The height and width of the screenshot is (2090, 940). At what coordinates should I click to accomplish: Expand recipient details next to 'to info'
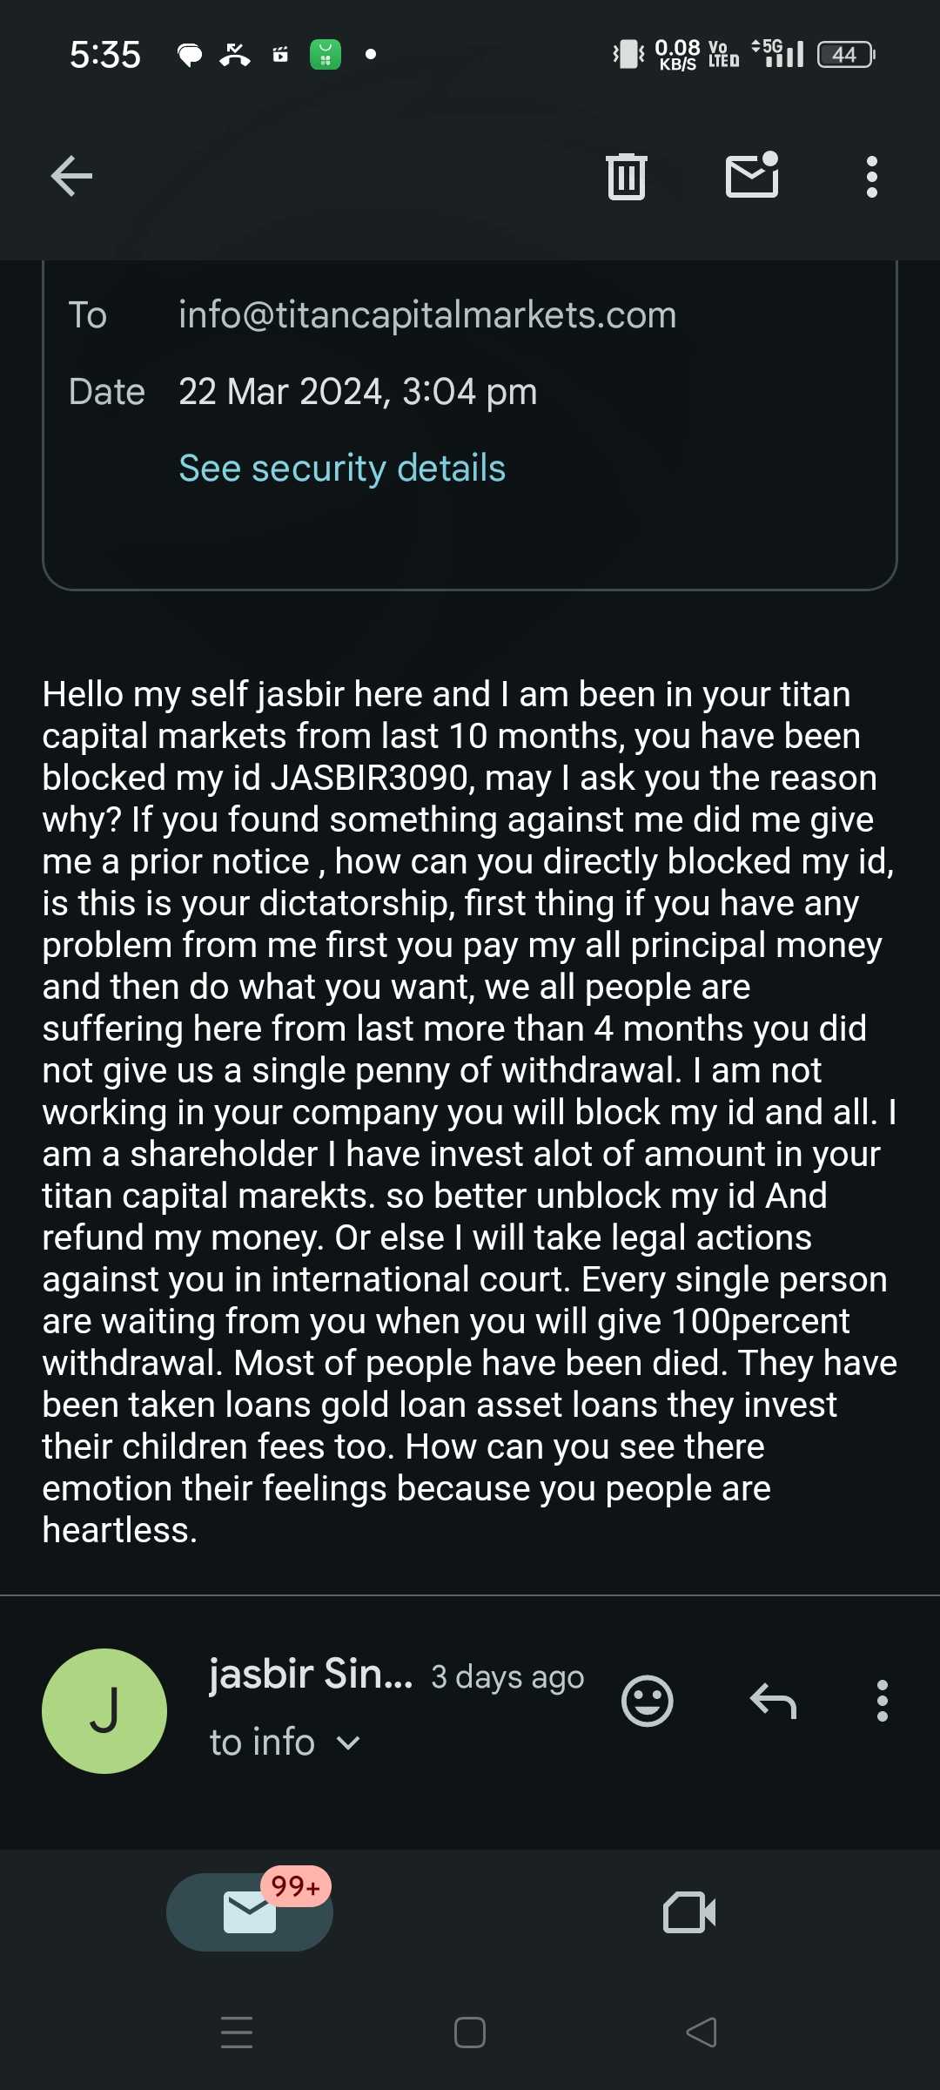pyautogui.click(x=348, y=1743)
